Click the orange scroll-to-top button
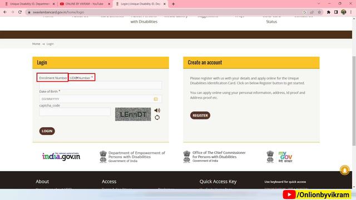The image size is (356, 200). point(344,170)
